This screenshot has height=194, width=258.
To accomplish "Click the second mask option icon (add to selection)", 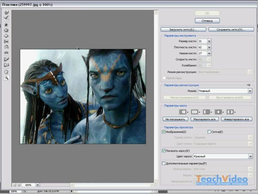I will pos(195,112).
